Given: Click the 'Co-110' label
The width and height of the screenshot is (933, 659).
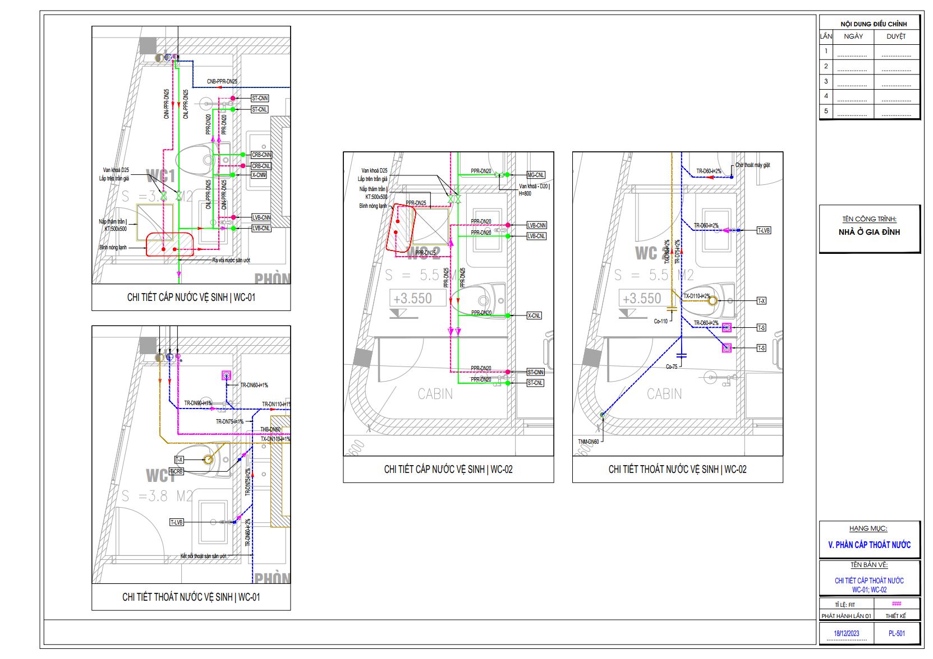Looking at the screenshot, I should tap(661, 322).
